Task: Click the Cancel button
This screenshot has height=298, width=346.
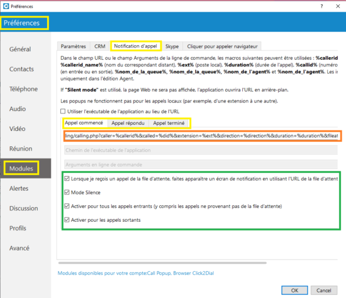Action: coord(323,290)
